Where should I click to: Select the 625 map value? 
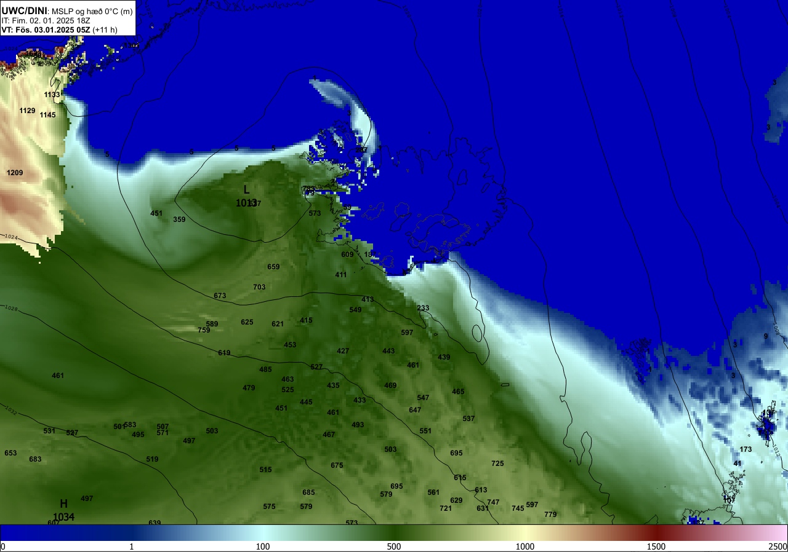[x=247, y=322]
